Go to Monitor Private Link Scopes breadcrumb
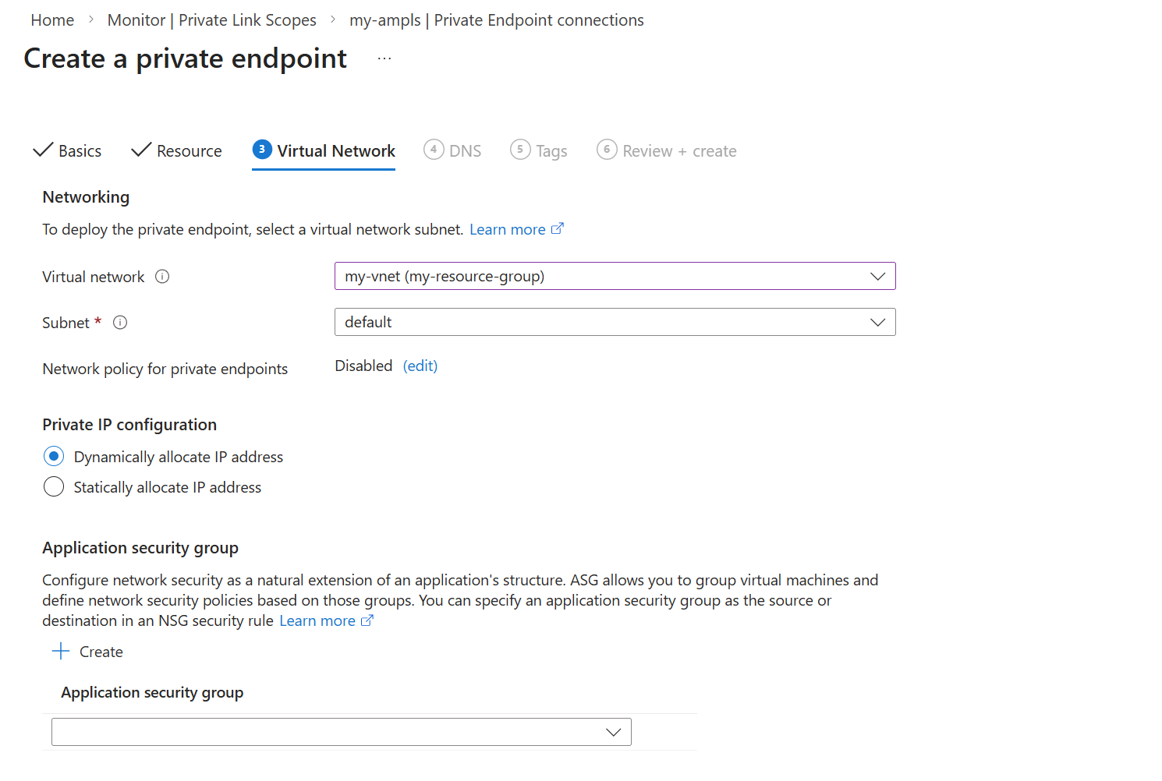Screen dimensions: 1162x781 pos(211,20)
